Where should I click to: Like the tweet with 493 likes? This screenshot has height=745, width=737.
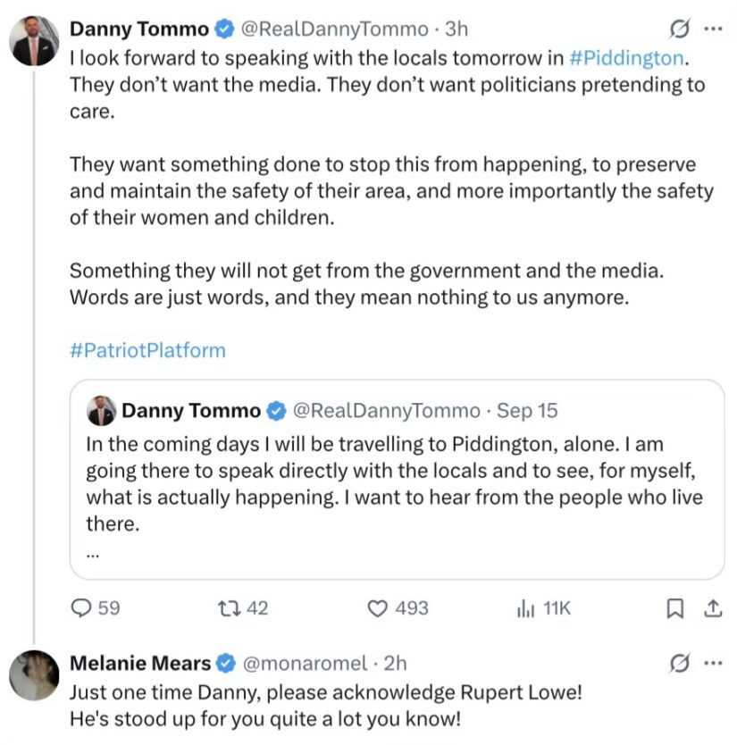(x=378, y=608)
